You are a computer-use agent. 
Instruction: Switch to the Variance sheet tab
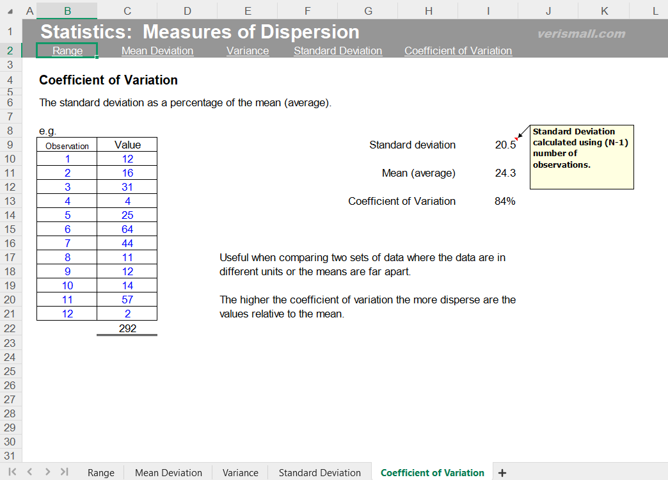[239, 472]
